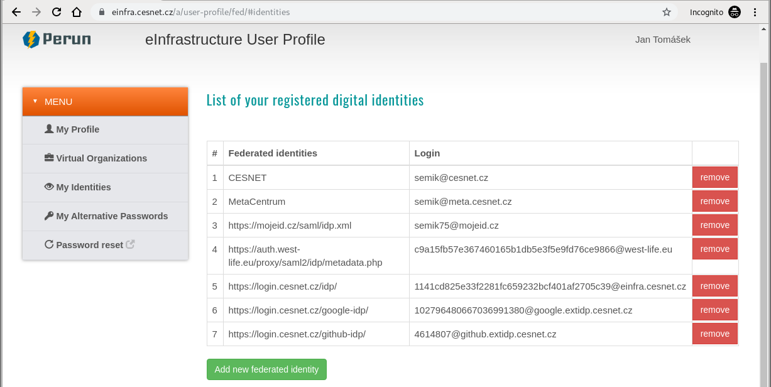The height and width of the screenshot is (387, 771).
Task: Open My Profile menu item
Action: coord(105,130)
